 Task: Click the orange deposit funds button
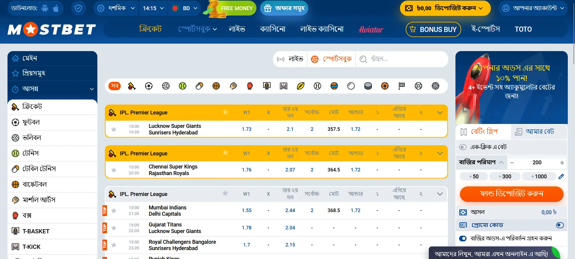[511, 194]
